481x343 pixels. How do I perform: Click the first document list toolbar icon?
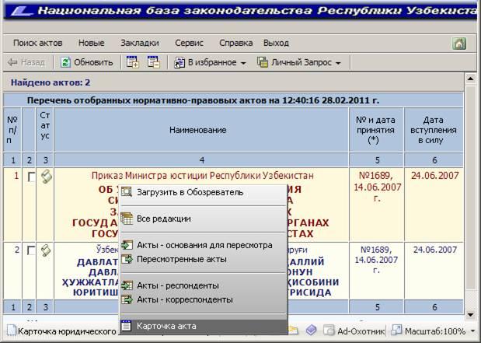[133, 62]
